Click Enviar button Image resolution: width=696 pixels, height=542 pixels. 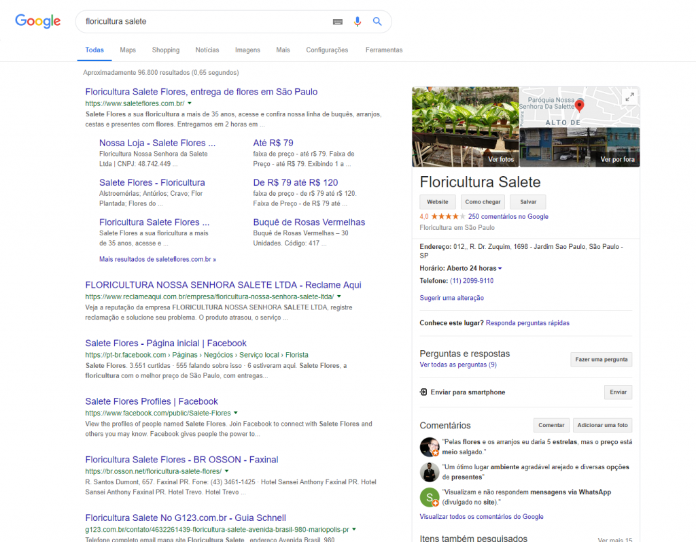coord(618,392)
